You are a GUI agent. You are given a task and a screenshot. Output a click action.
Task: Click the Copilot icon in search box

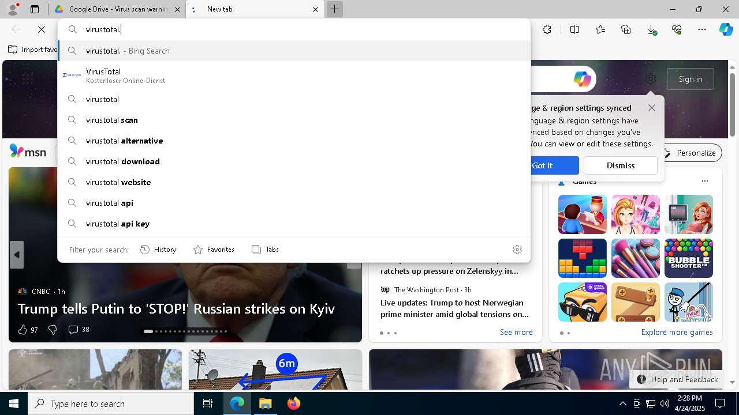[x=582, y=79]
